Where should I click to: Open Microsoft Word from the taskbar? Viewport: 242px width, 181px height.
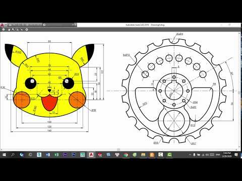point(48,155)
